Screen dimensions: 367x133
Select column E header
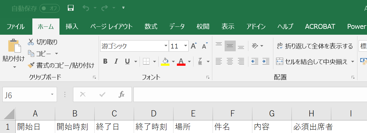(x=193, y=114)
